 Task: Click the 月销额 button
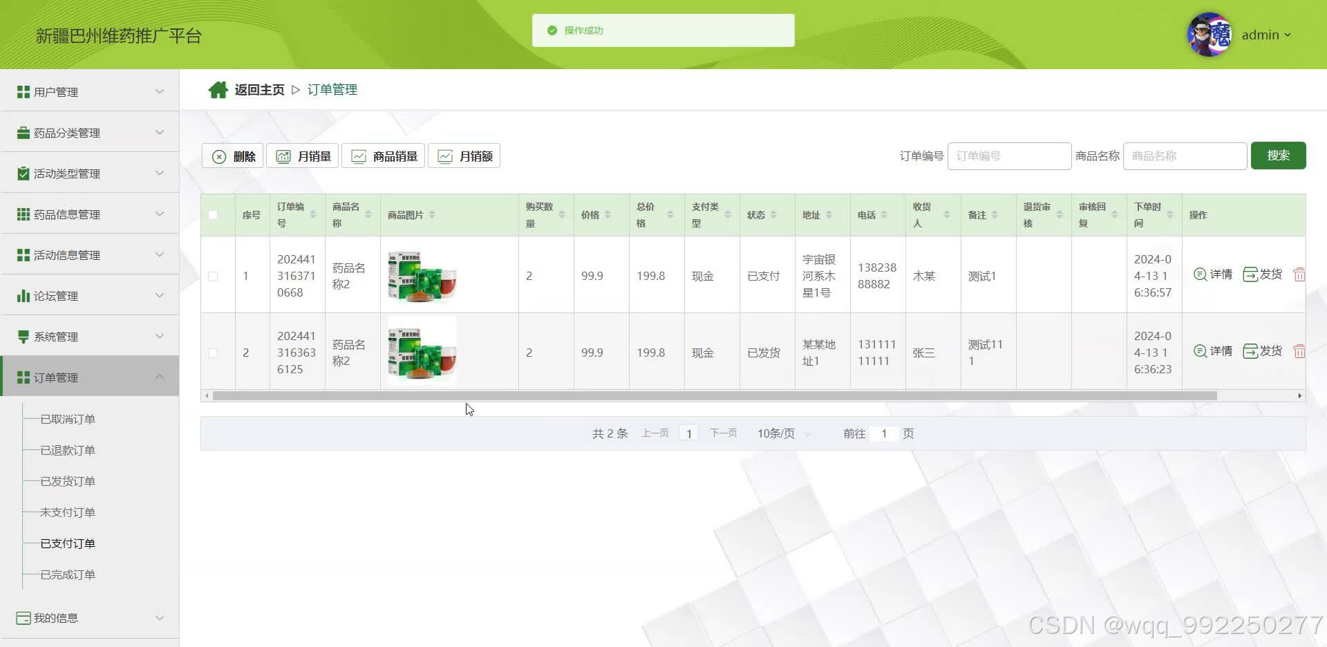(x=464, y=156)
